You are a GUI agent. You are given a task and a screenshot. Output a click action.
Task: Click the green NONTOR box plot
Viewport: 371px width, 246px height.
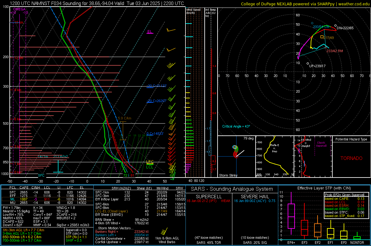click(357, 237)
